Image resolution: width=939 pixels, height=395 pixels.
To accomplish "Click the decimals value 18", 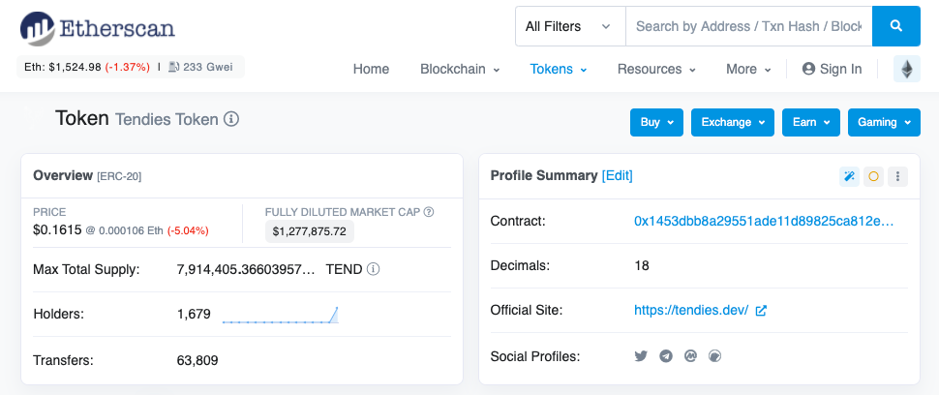I will pyautogui.click(x=642, y=265).
